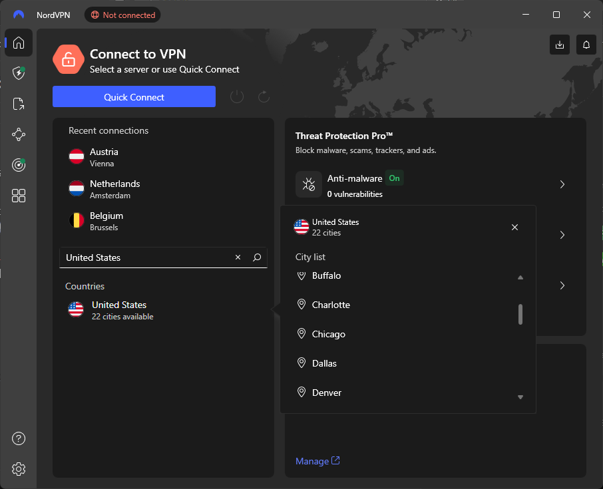Open the Home tab in sidebar
603x489 pixels.
coord(19,43)
